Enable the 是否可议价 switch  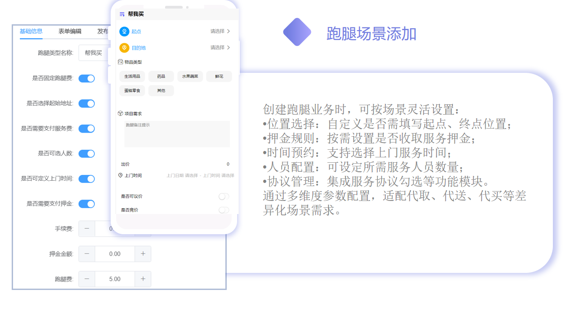tap(224, 196)
